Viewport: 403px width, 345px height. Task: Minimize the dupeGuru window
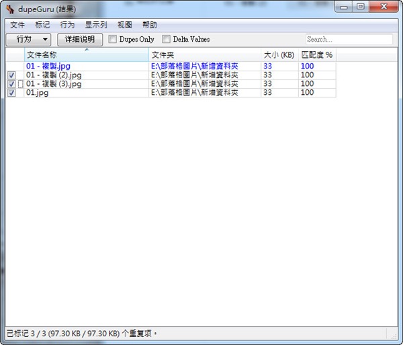(343, 7)
